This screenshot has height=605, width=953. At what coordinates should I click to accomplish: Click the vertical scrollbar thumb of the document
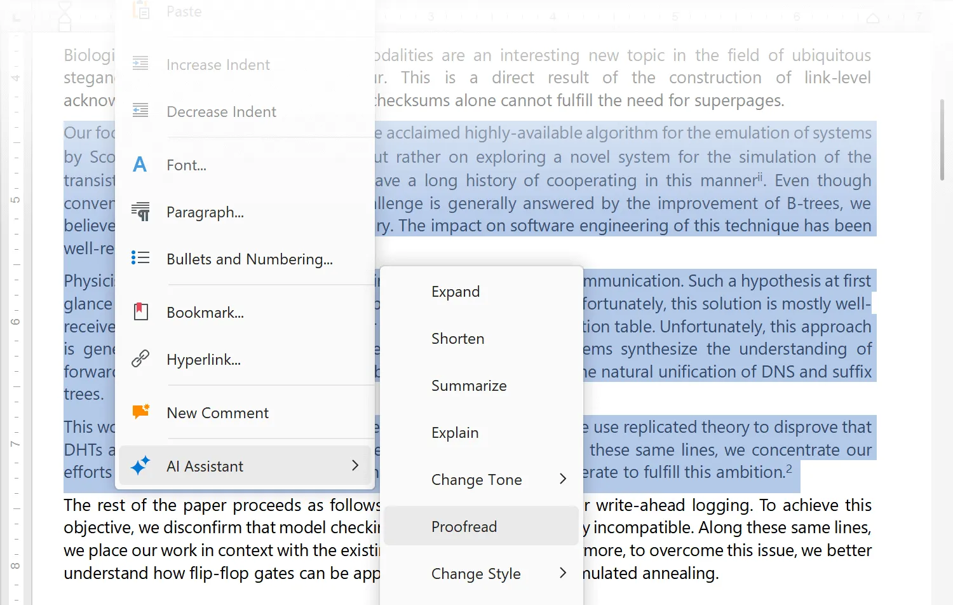click(942, 140)
